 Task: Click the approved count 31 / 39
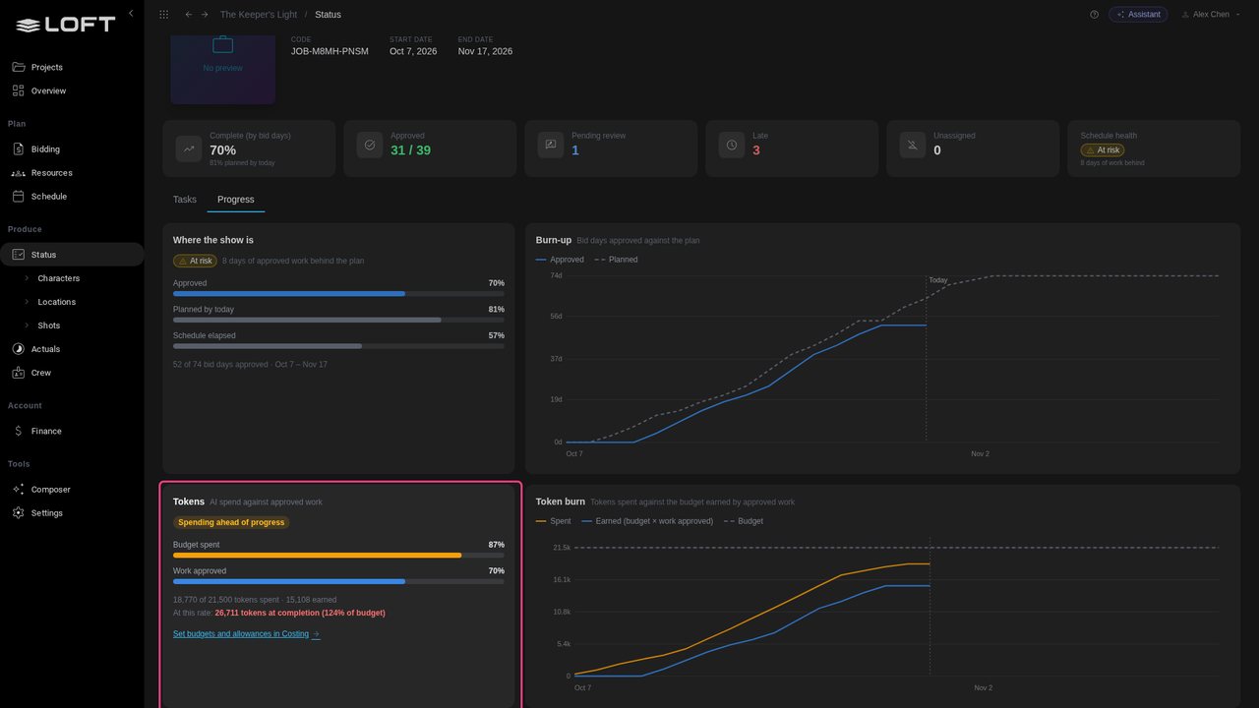410,150
